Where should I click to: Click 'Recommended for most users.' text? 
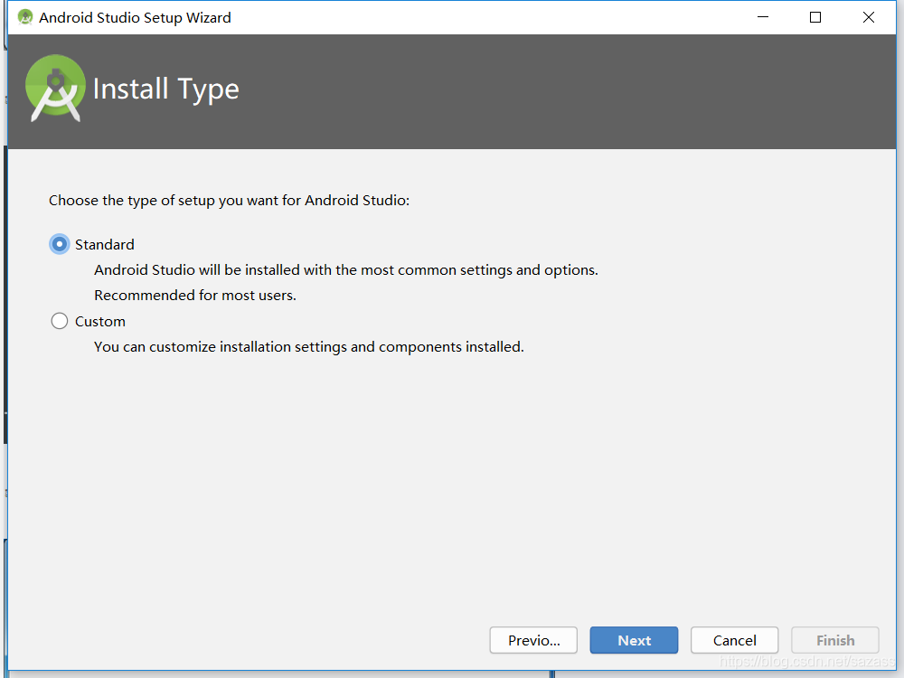point(195,296)
